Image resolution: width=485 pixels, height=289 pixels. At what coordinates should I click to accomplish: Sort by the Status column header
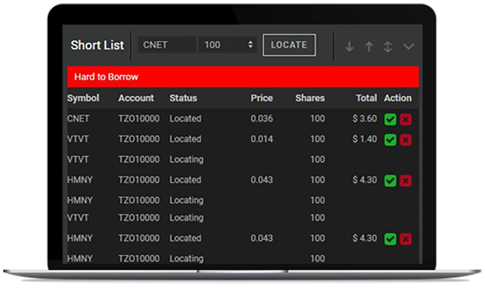(x=183, y=98)
